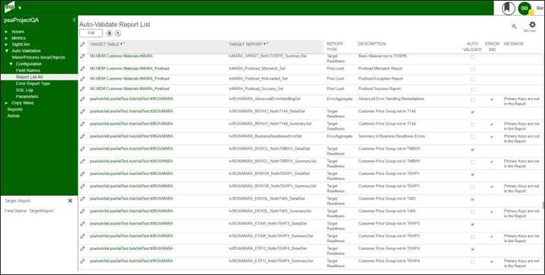Open Parameters in sidebar
This screenshot has height=275, width=545.
(27, 97)
